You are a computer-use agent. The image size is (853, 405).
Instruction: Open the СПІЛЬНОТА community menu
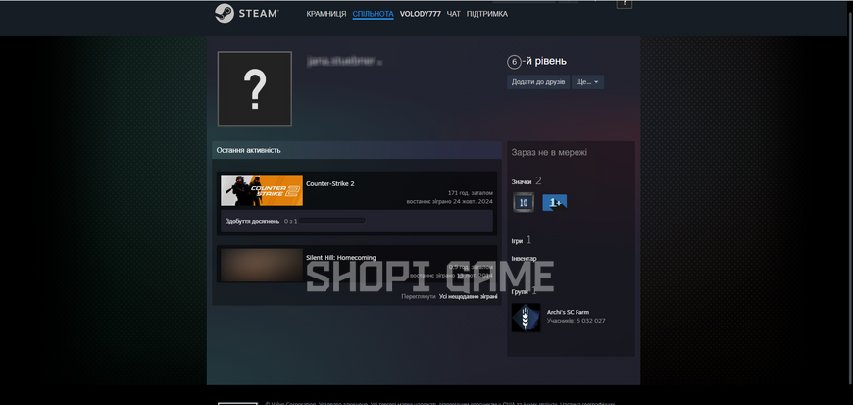(x=374, y=14)
